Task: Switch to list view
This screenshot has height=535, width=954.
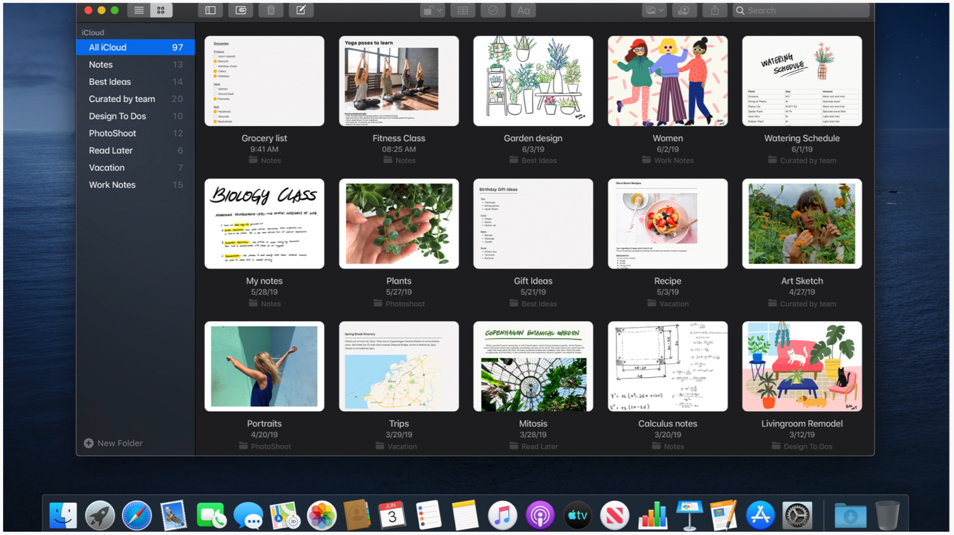Action: click(139, 10)
